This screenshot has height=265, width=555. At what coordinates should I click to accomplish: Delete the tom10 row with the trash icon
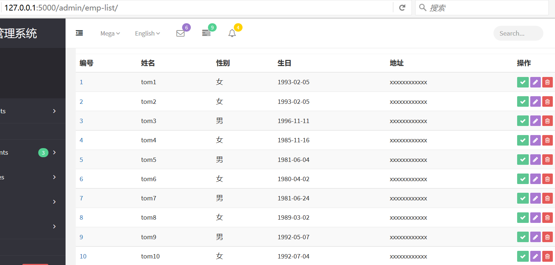(x=547, y=256)
